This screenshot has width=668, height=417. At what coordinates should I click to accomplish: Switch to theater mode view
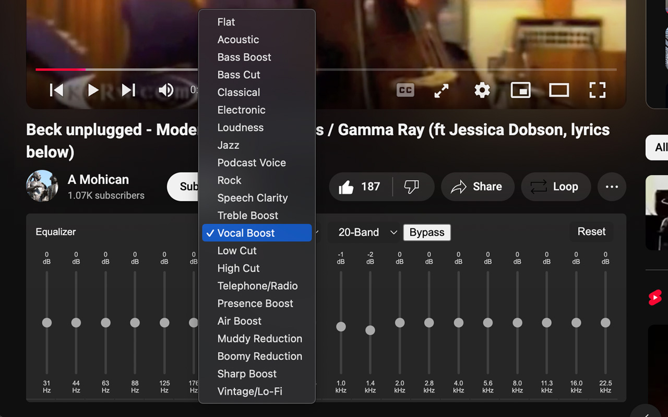[558, 90]
